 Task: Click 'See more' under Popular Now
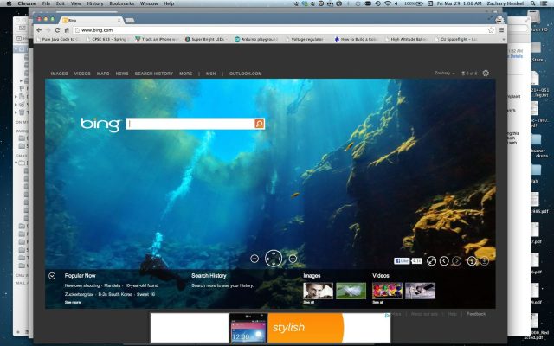[73, 303]
